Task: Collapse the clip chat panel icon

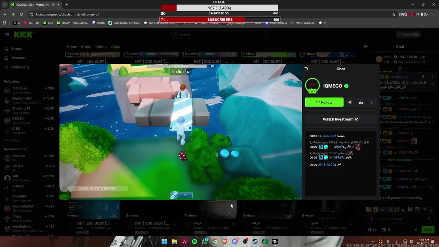Action: click(x=306, y=69)
